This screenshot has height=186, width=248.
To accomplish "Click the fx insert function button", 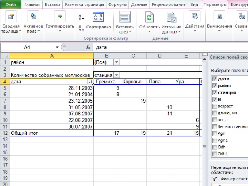I will click(x=88, y=47).
